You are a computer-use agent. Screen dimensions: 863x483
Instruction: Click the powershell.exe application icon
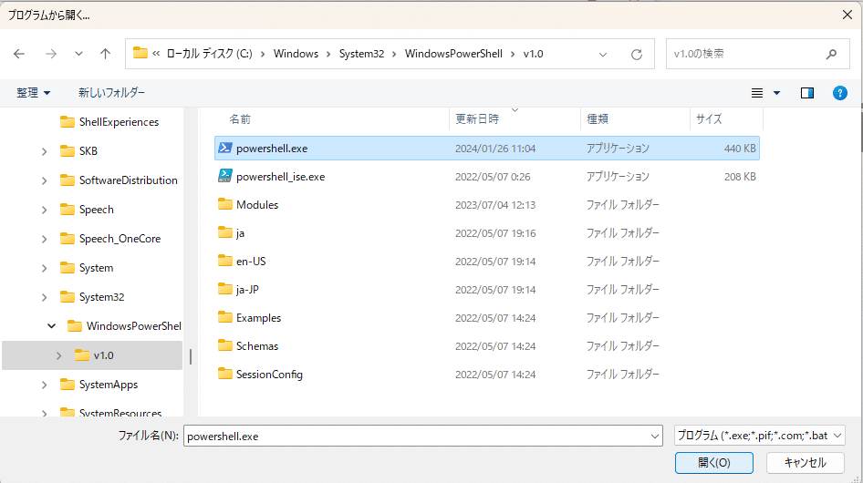tap(224, 148)
